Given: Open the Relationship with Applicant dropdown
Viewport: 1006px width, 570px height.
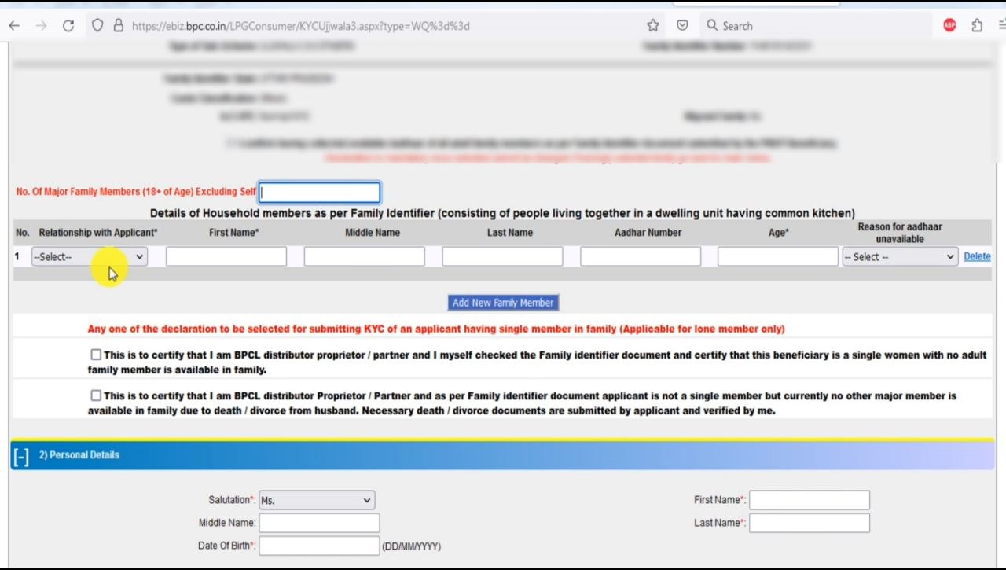Looking at the screenshot, I should click(89, 257).
